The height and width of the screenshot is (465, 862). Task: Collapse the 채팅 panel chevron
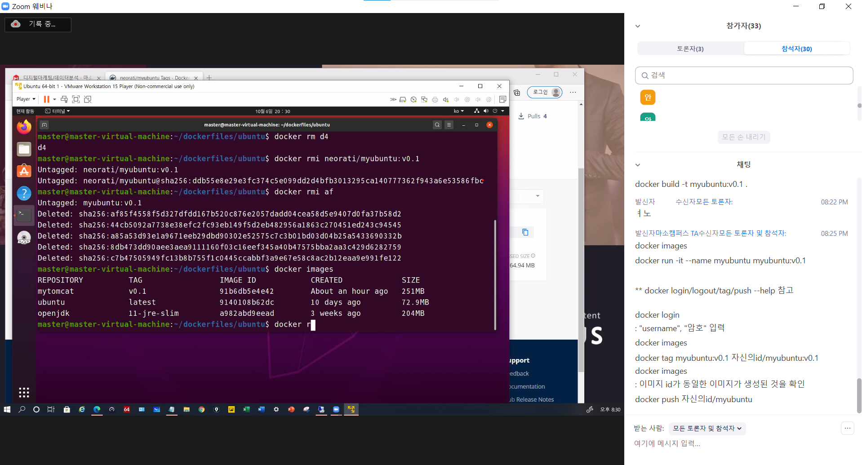coord(638,165)
